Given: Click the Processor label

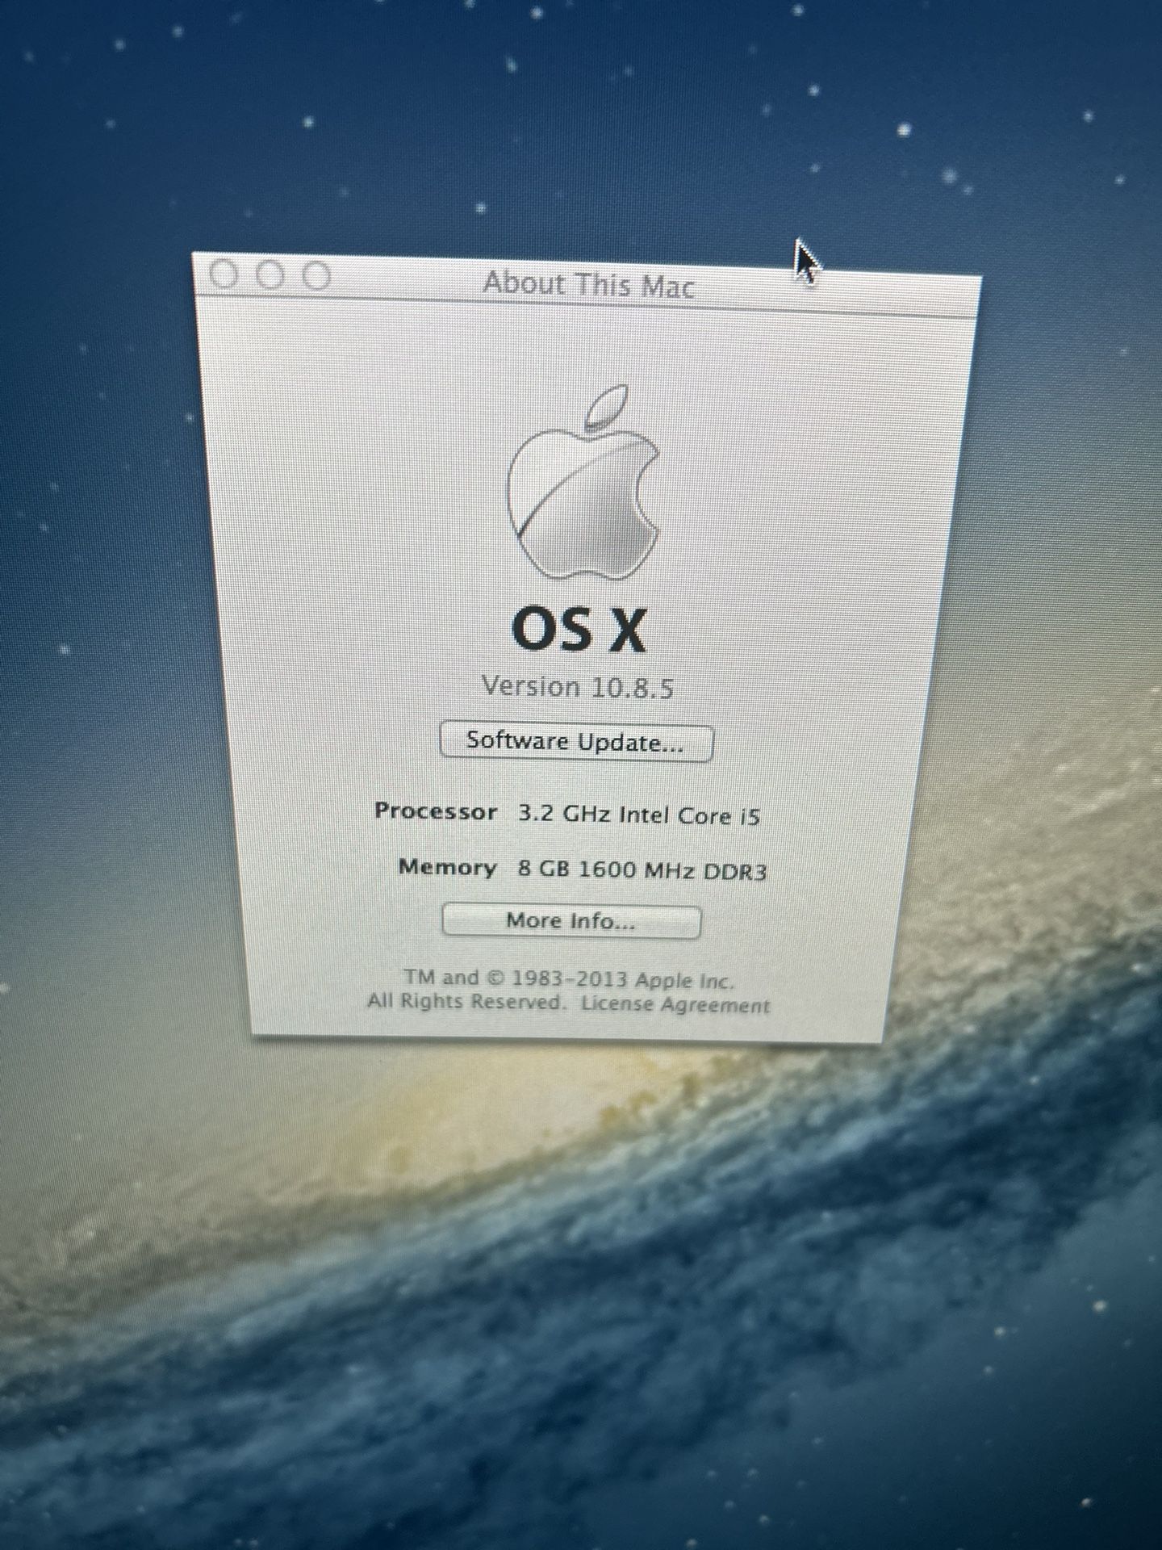Looking at the screenshot, I should coord(436,811).
